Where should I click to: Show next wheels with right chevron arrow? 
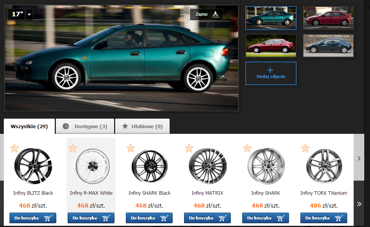point(359,158)
